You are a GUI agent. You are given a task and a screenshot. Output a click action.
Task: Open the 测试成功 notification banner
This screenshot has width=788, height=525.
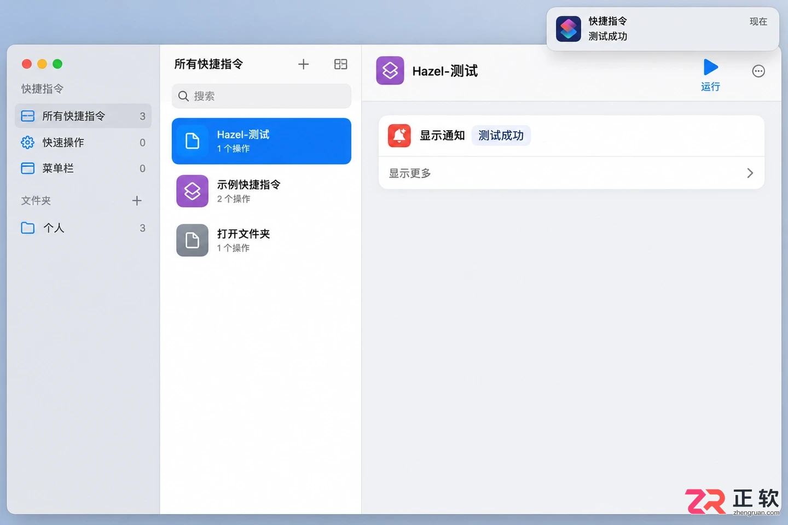[663, 29]
